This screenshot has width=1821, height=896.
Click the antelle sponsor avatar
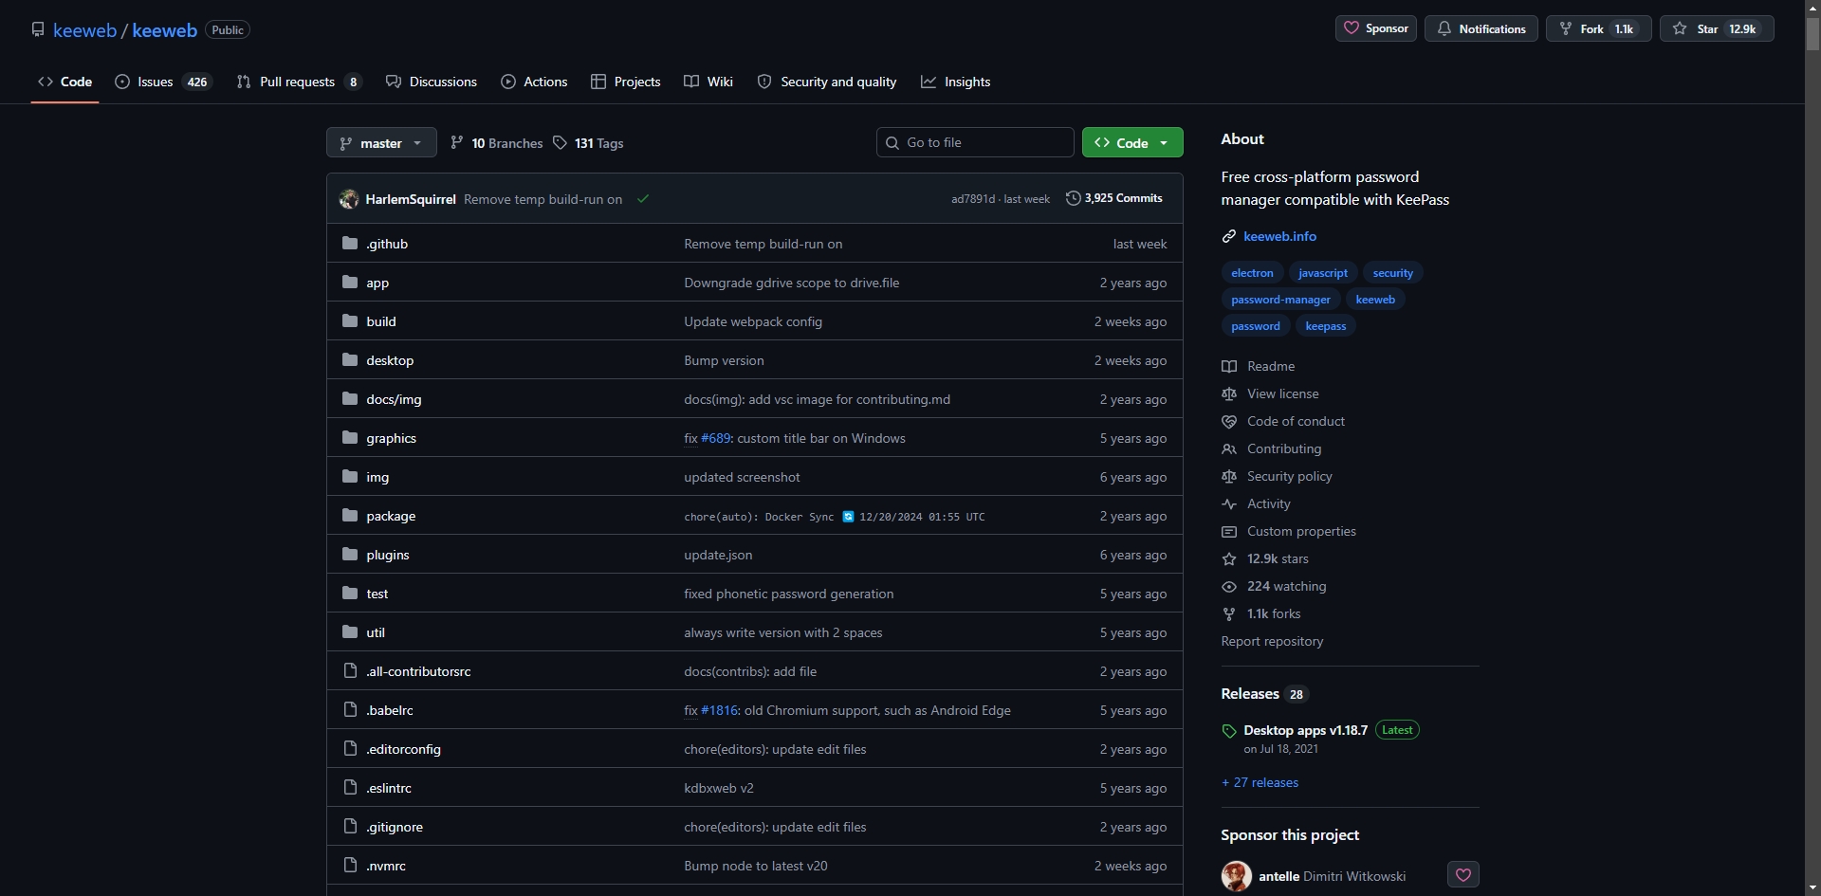click(x=1237, y=876)
